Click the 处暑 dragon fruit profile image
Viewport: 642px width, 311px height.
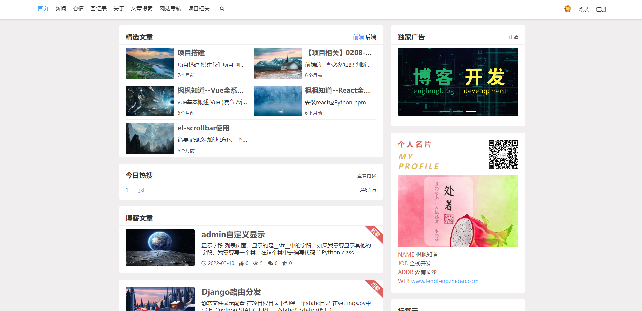(458, 211)
